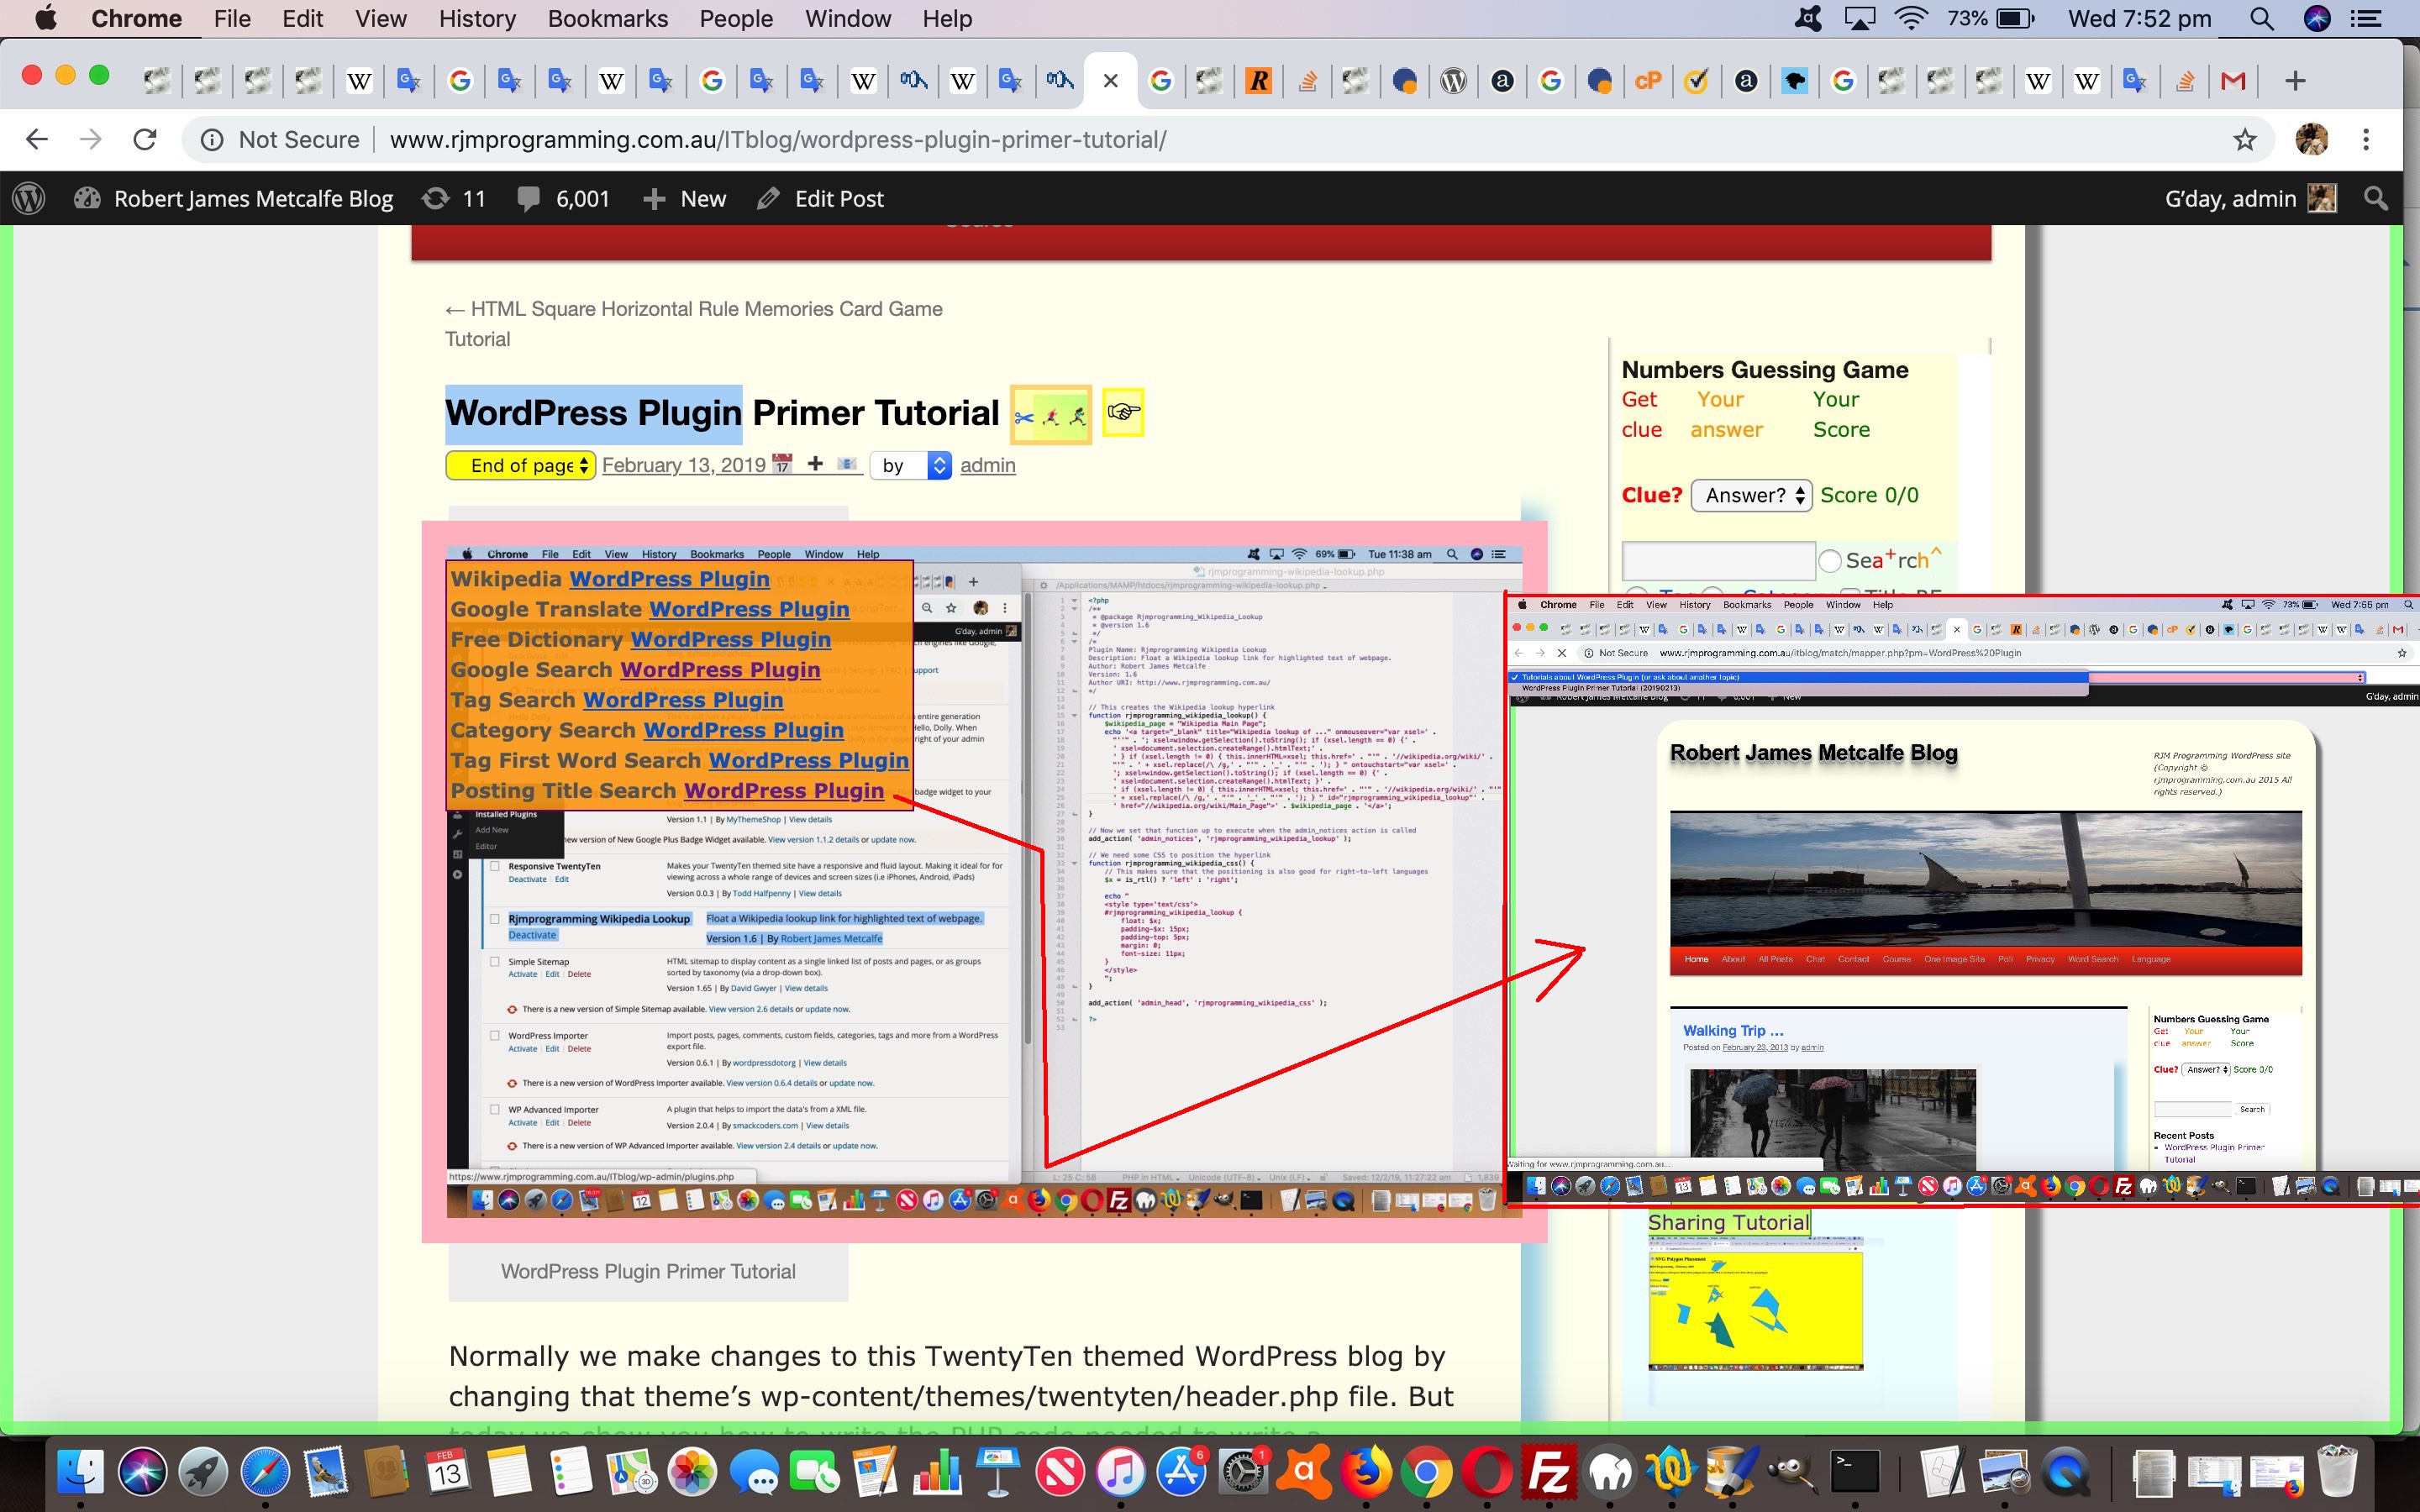Screen dimensions: 2420x1512
Task: Open the Chrome profile avatar
Action: [2311, 139]
